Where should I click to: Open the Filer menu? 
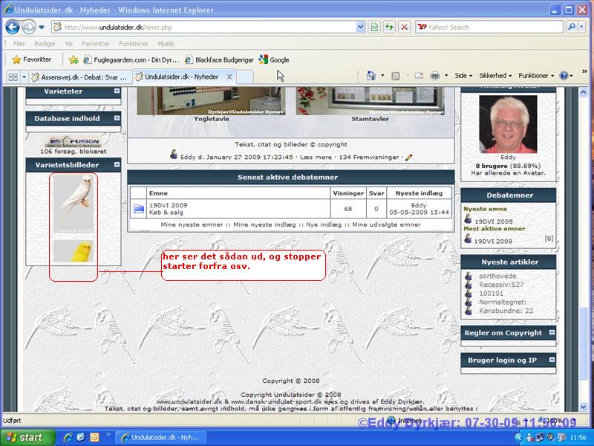click(x=19, y=44)
